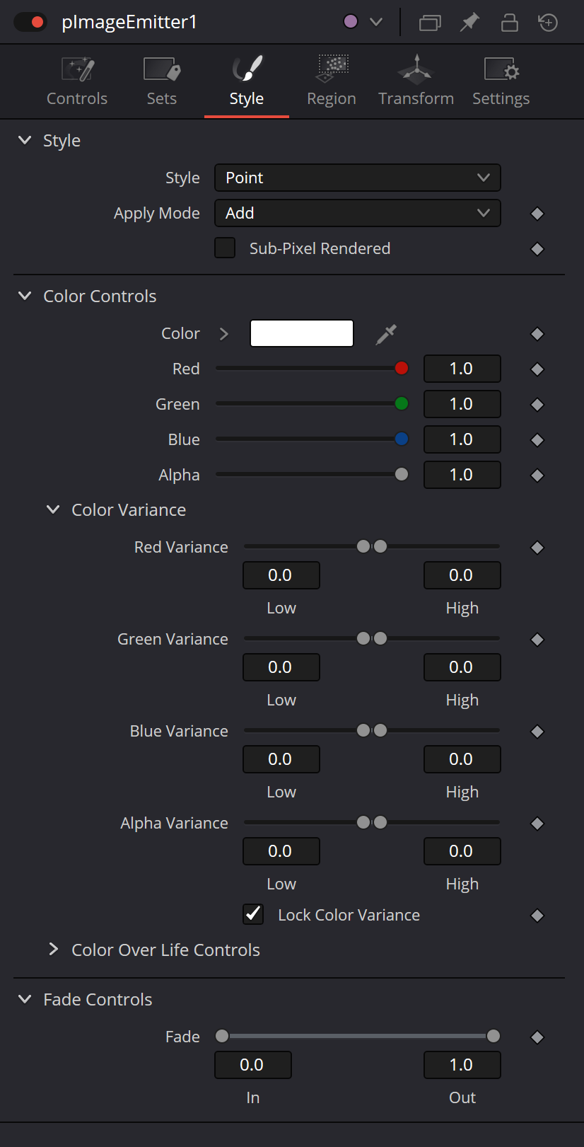Click the Alpha value field
The width and height of the screenshot is (584, 1147).
[462, 475]
